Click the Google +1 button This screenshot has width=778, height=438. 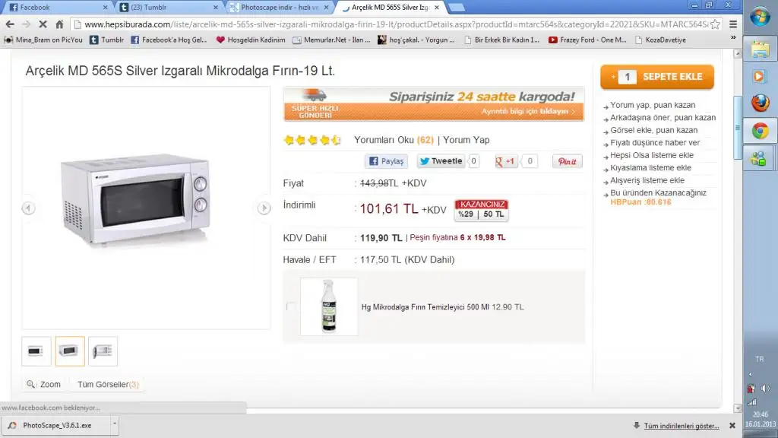pyautogui.click(x=505, y=161)
